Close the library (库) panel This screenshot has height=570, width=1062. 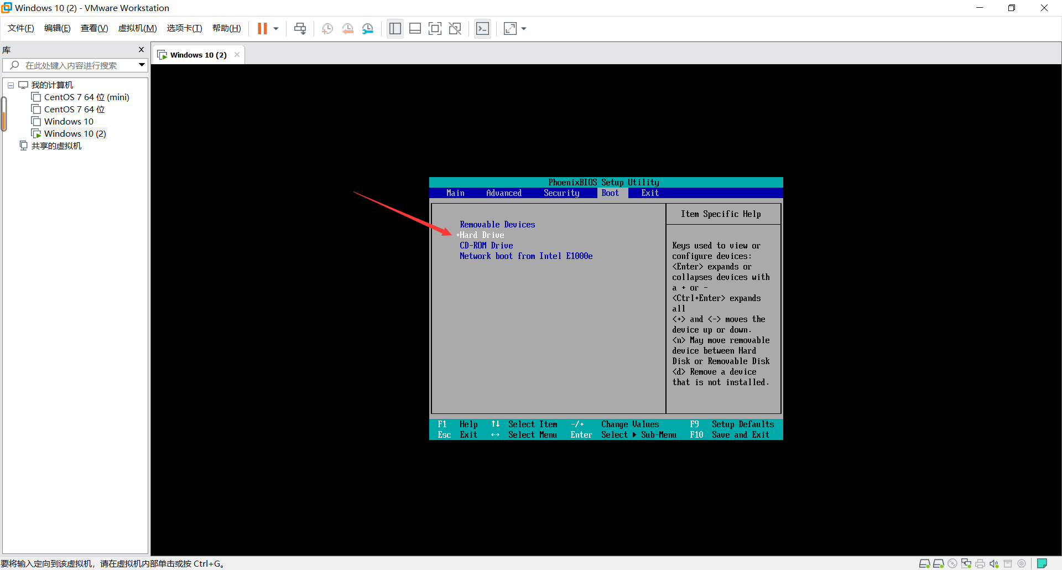141,50
